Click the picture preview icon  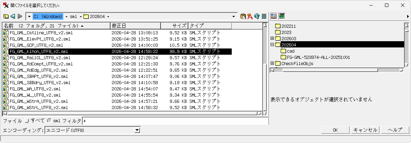pyautogui.click(x=281, y=16)
